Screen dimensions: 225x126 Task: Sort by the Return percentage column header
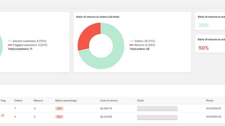pos(66,101)
